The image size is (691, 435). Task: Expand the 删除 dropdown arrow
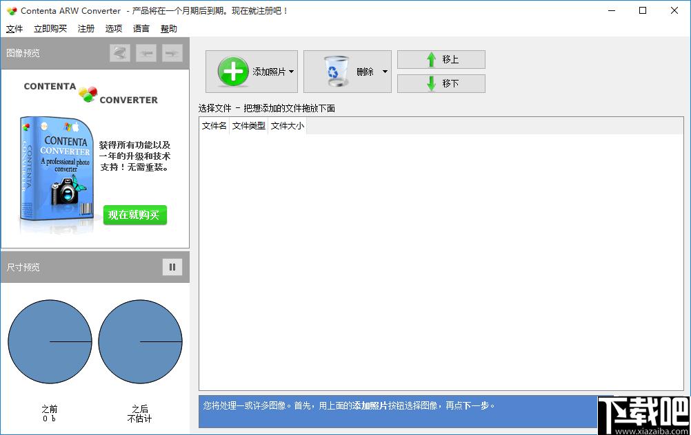point(385,72)
